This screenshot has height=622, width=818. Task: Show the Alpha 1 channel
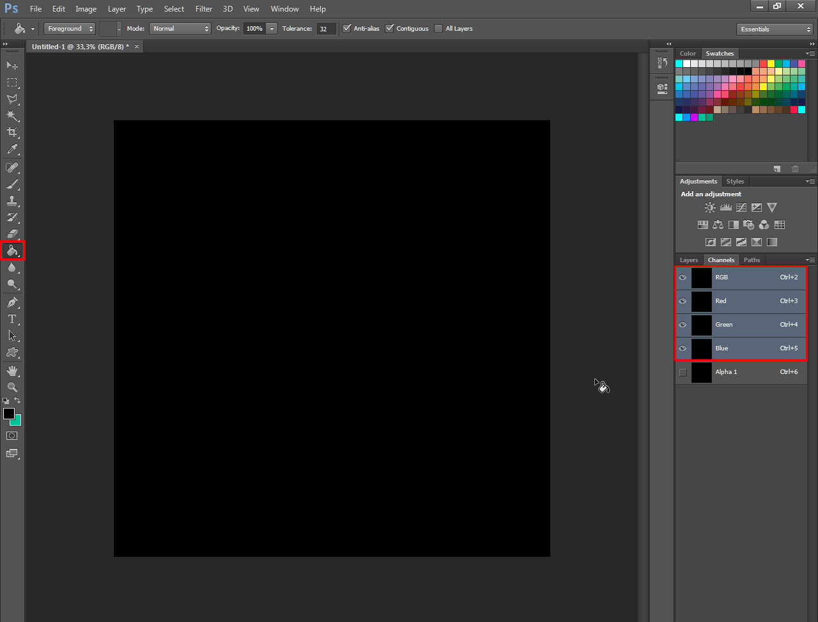tap(683, 372)
